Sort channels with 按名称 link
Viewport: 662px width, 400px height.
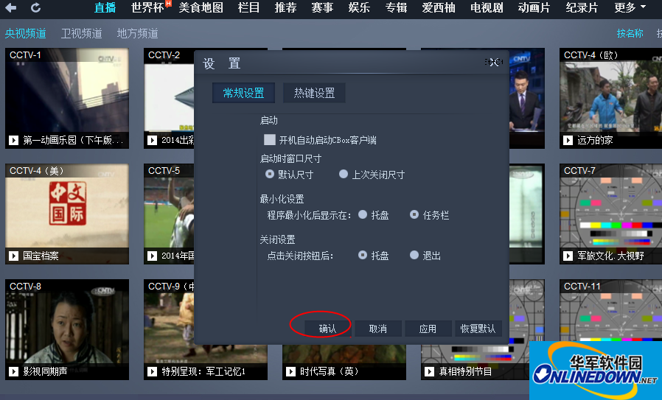[630, 33]
